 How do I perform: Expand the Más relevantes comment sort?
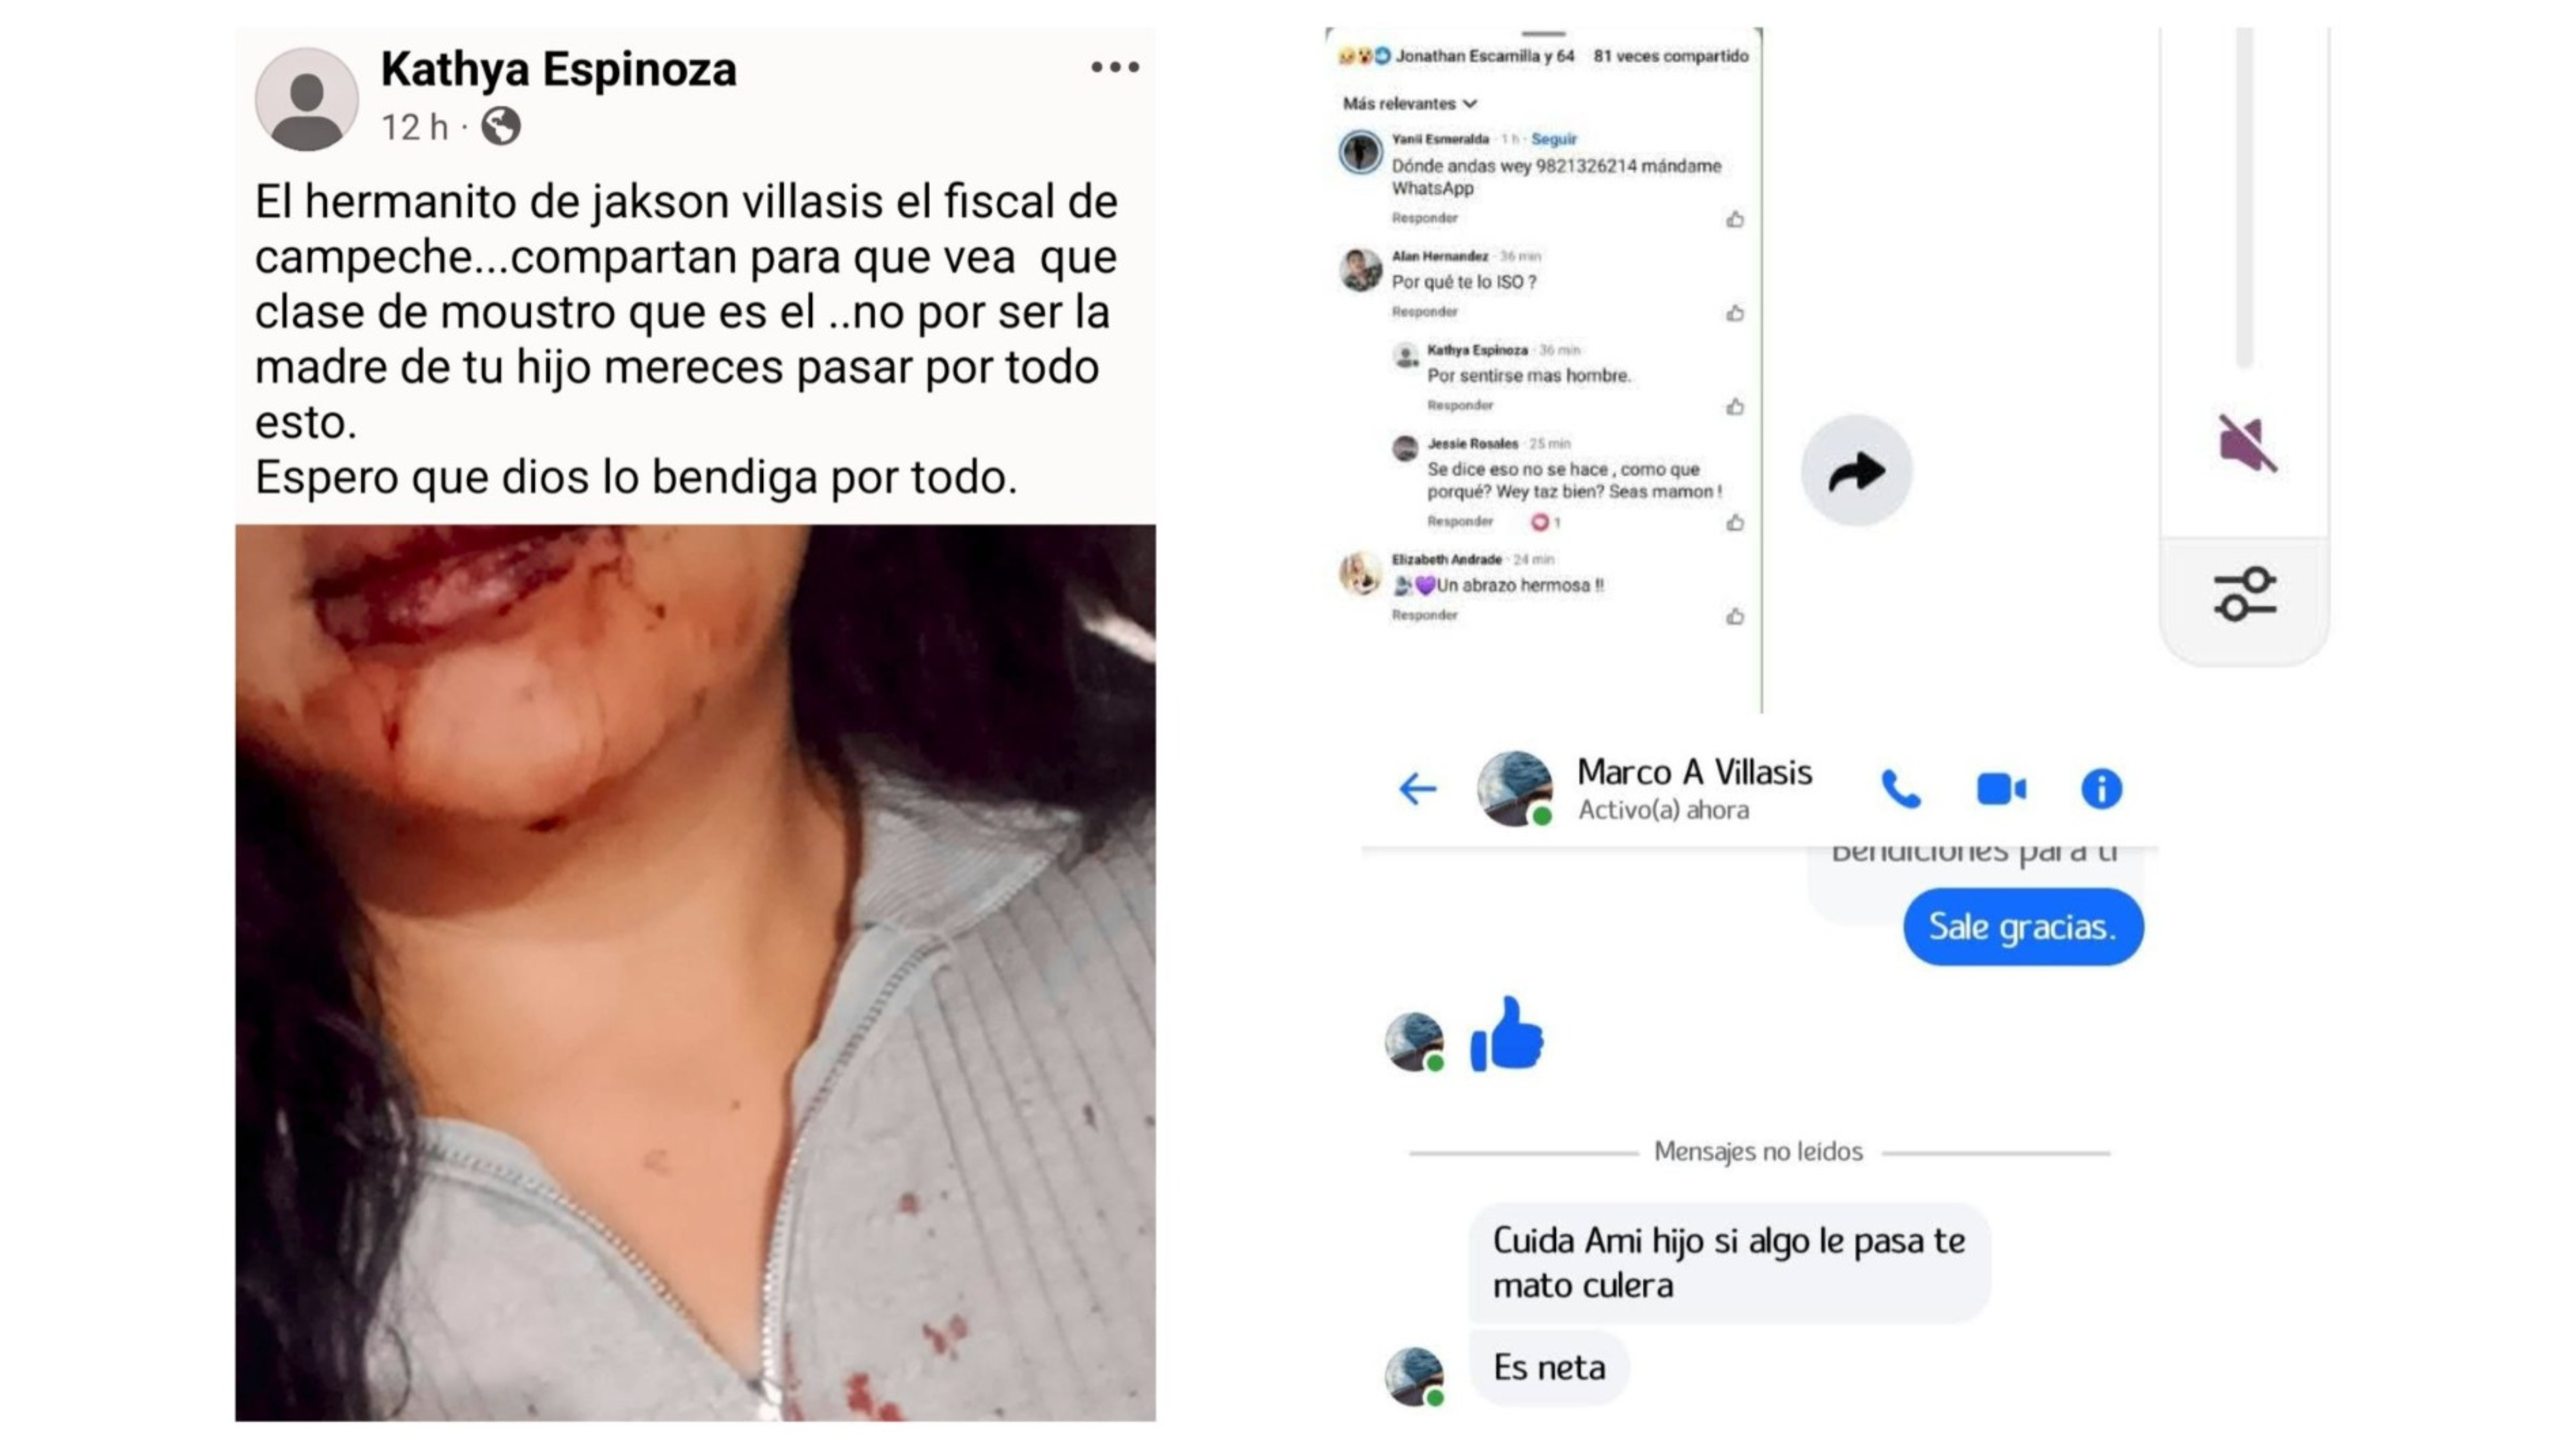tap(1410, 103)
